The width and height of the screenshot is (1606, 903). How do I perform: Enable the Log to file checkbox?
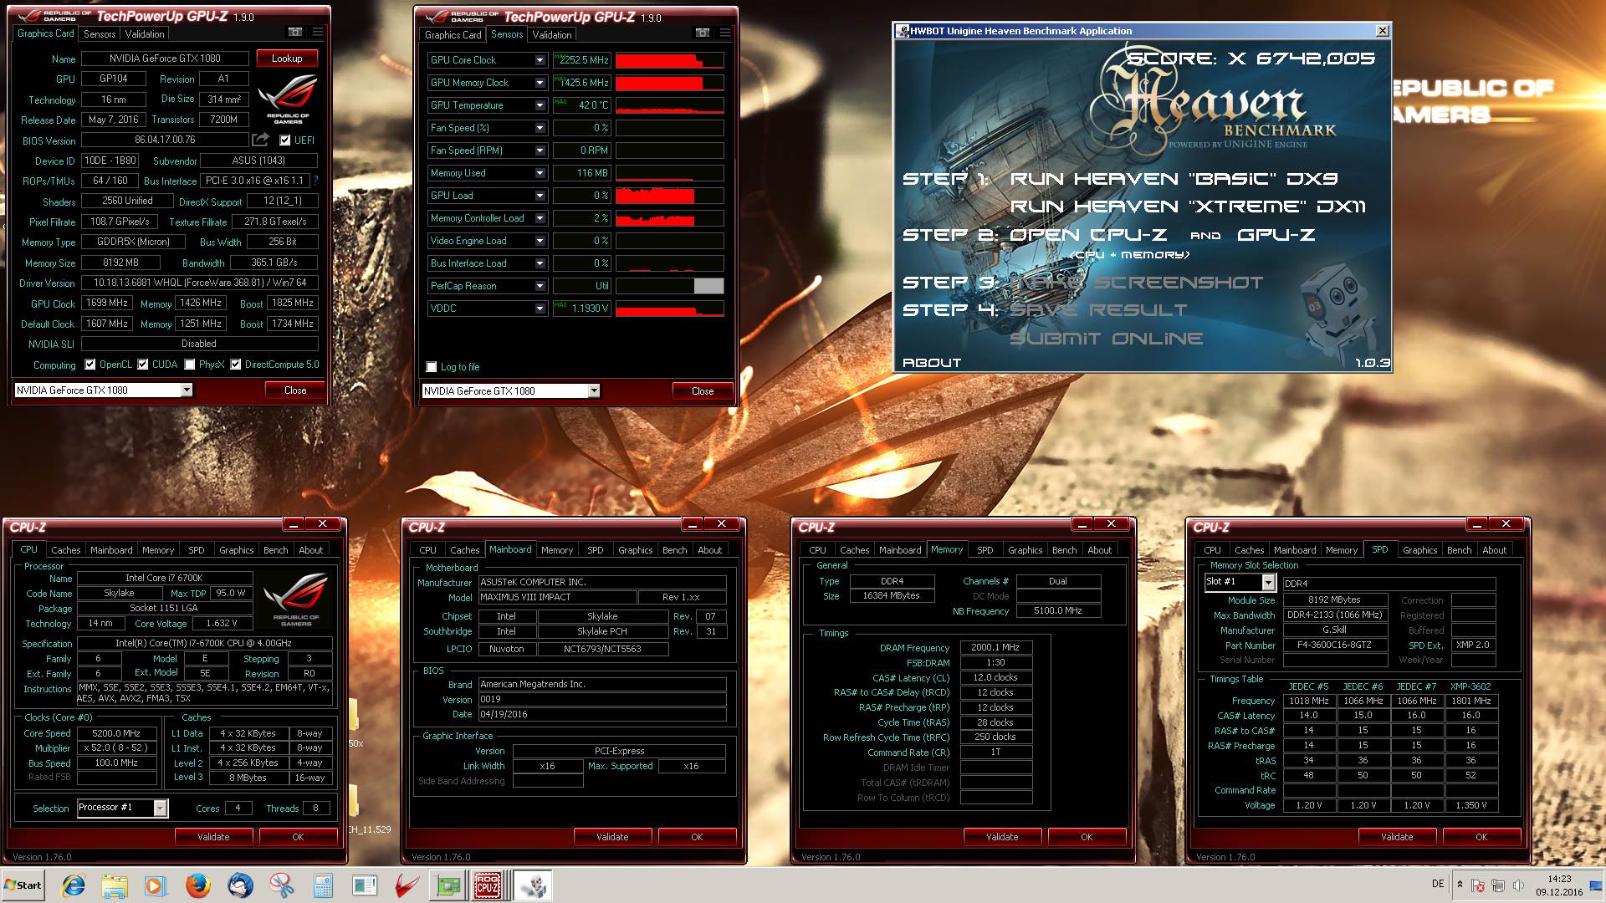tap(432, 367)
